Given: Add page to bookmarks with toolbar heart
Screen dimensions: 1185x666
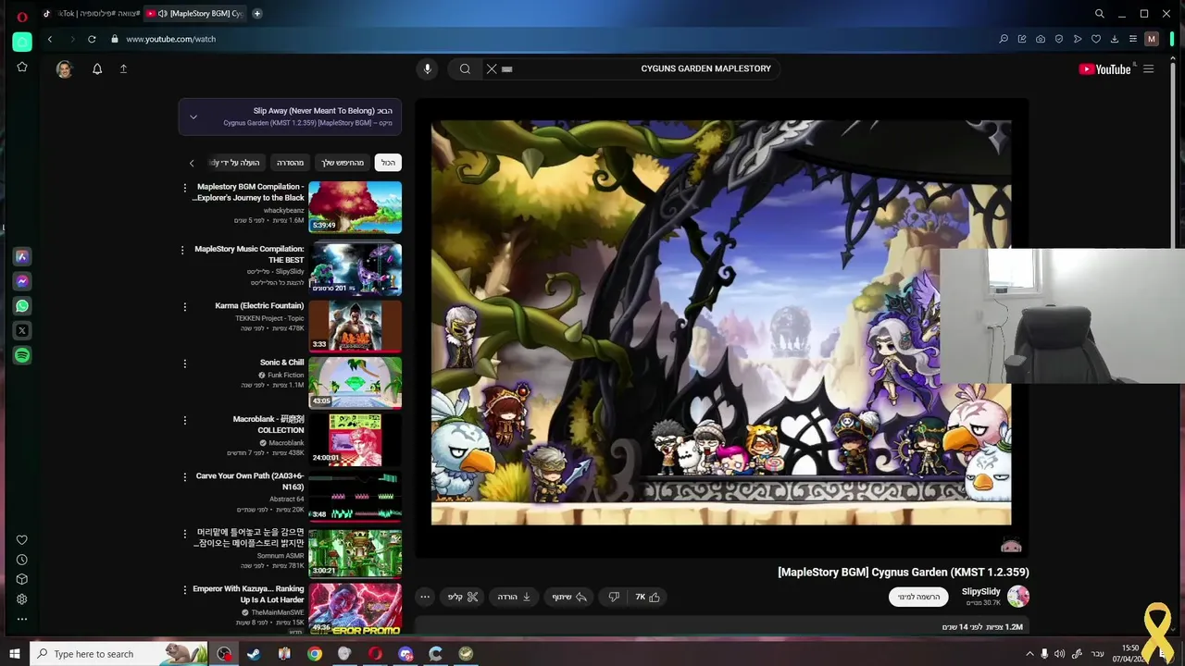Looking at the screenshot, I should (x=1096, y=39).
